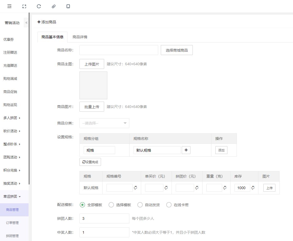Screen dimensions: 293x241
Task: Click the 上传图片 button
Action: [x=92, y=64]
